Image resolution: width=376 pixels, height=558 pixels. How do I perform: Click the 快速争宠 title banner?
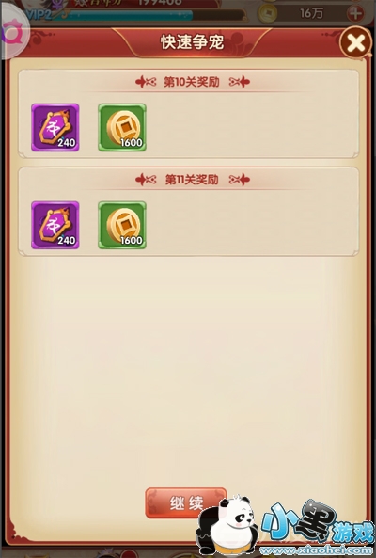coord(192,42)
